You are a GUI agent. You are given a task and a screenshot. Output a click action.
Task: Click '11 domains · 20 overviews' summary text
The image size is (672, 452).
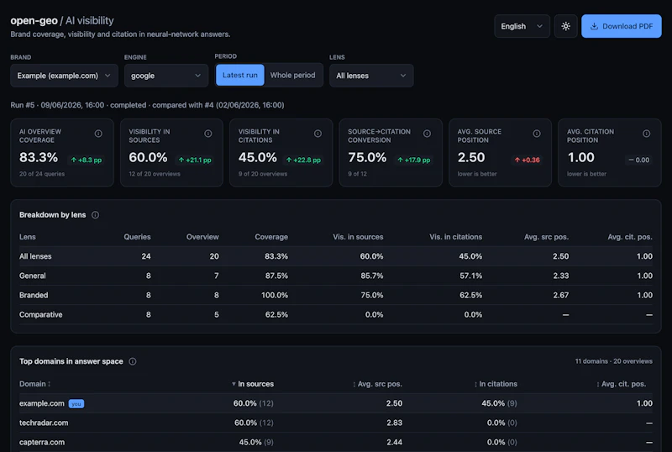(x=614, y=361)
